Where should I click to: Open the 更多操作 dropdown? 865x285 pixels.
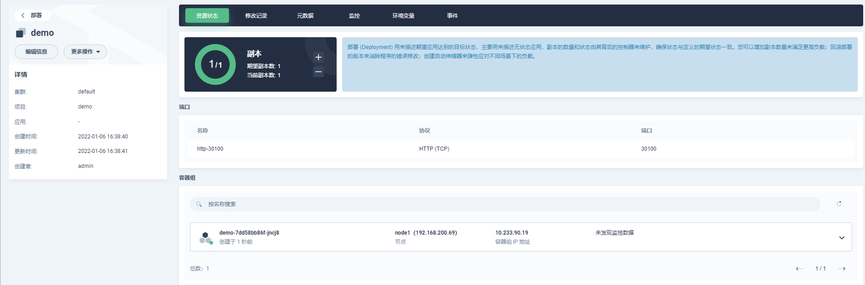(85, 52)
